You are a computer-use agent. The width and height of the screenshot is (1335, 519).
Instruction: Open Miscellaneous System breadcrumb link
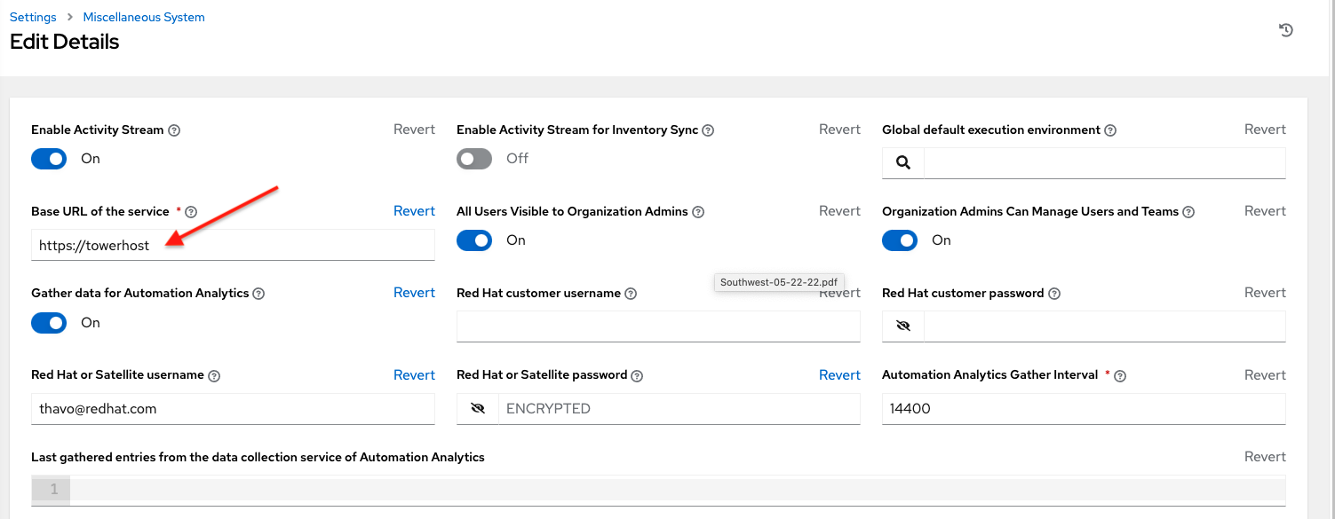pyautogui.click(x=144, y=17)
